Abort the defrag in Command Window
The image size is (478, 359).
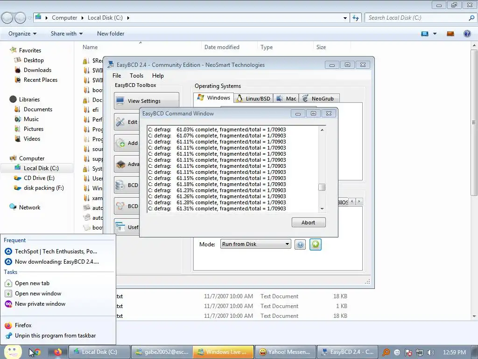click(x=309, y=223)
